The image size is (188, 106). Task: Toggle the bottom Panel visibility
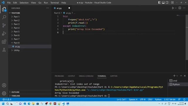[163, 3]
